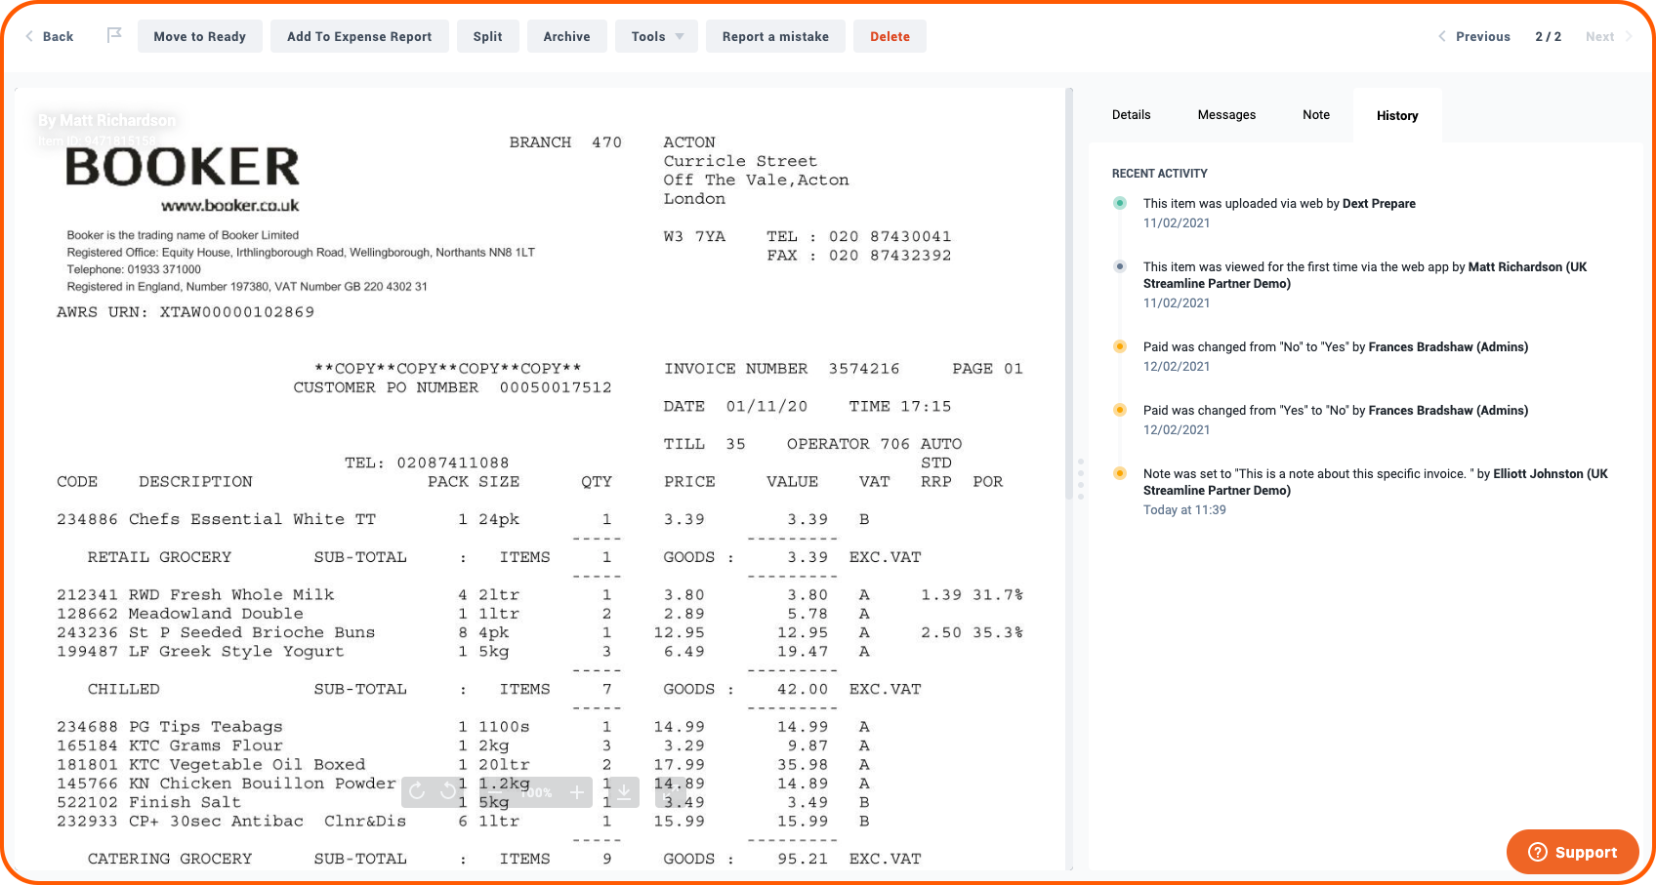The height and width of the screenshot is (885, 1656).
Task: Click the date 11/02/2021 under upload entry
Action: point(1177,222)
